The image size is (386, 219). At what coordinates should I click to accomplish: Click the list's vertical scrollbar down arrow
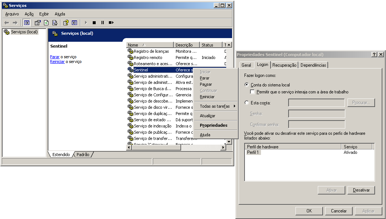(229, 141)
